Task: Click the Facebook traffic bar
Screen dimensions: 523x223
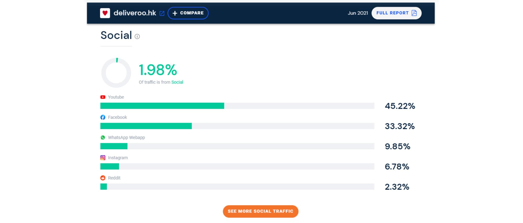Action: tap(237, 126)
